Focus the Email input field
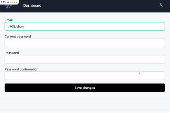 85,26
